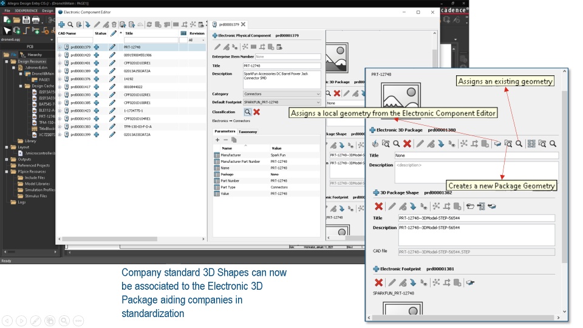Click the popup's vertical scrollbar
This screenshot has width=583, height=328.
pyautogui.click(x=564, y=177)
